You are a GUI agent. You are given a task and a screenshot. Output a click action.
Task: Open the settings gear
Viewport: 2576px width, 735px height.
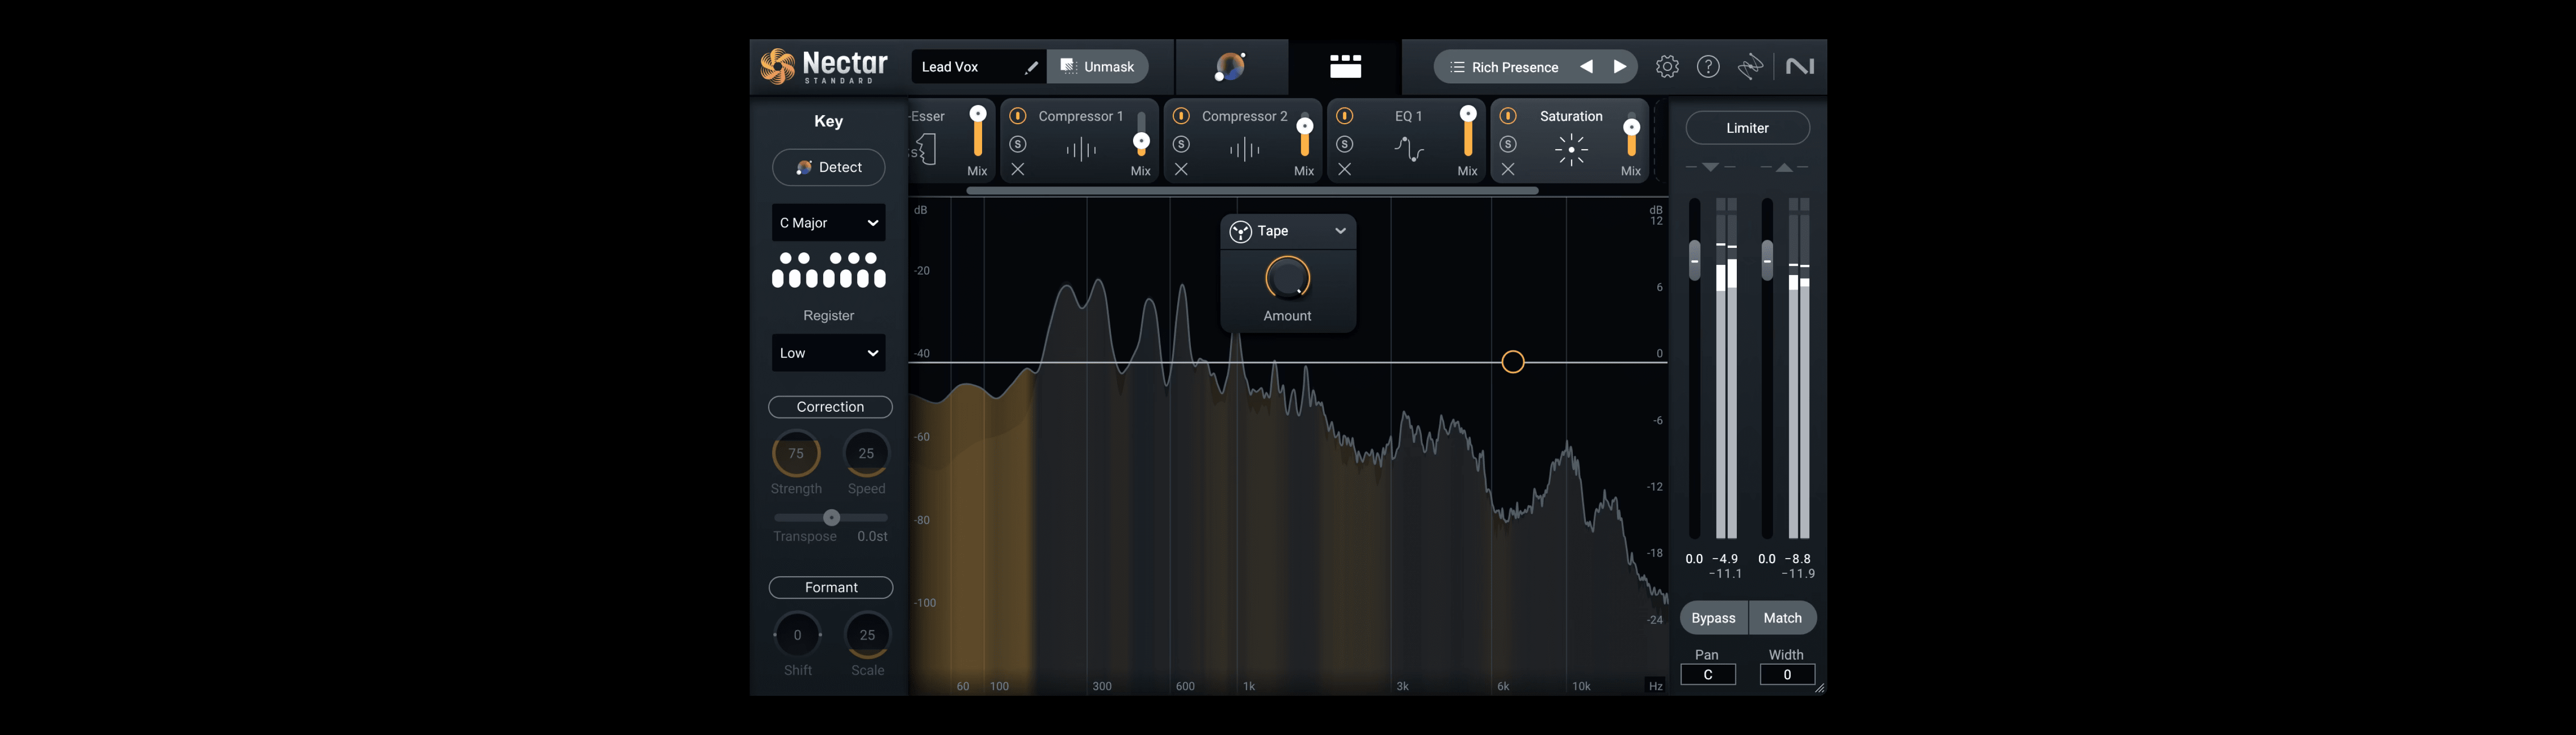[1667, 67]
